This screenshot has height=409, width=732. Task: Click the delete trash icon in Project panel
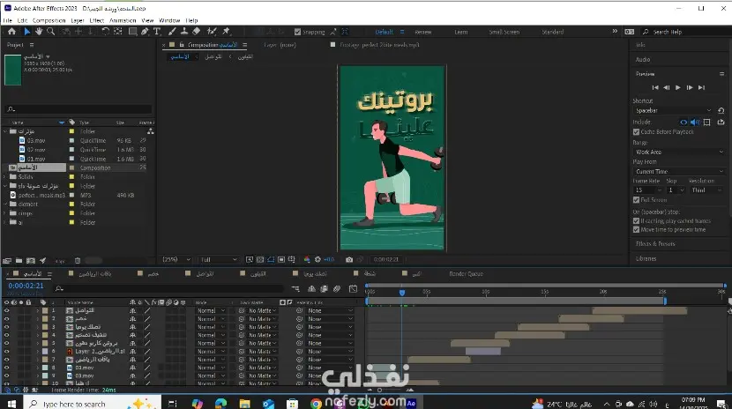point(78,261)
